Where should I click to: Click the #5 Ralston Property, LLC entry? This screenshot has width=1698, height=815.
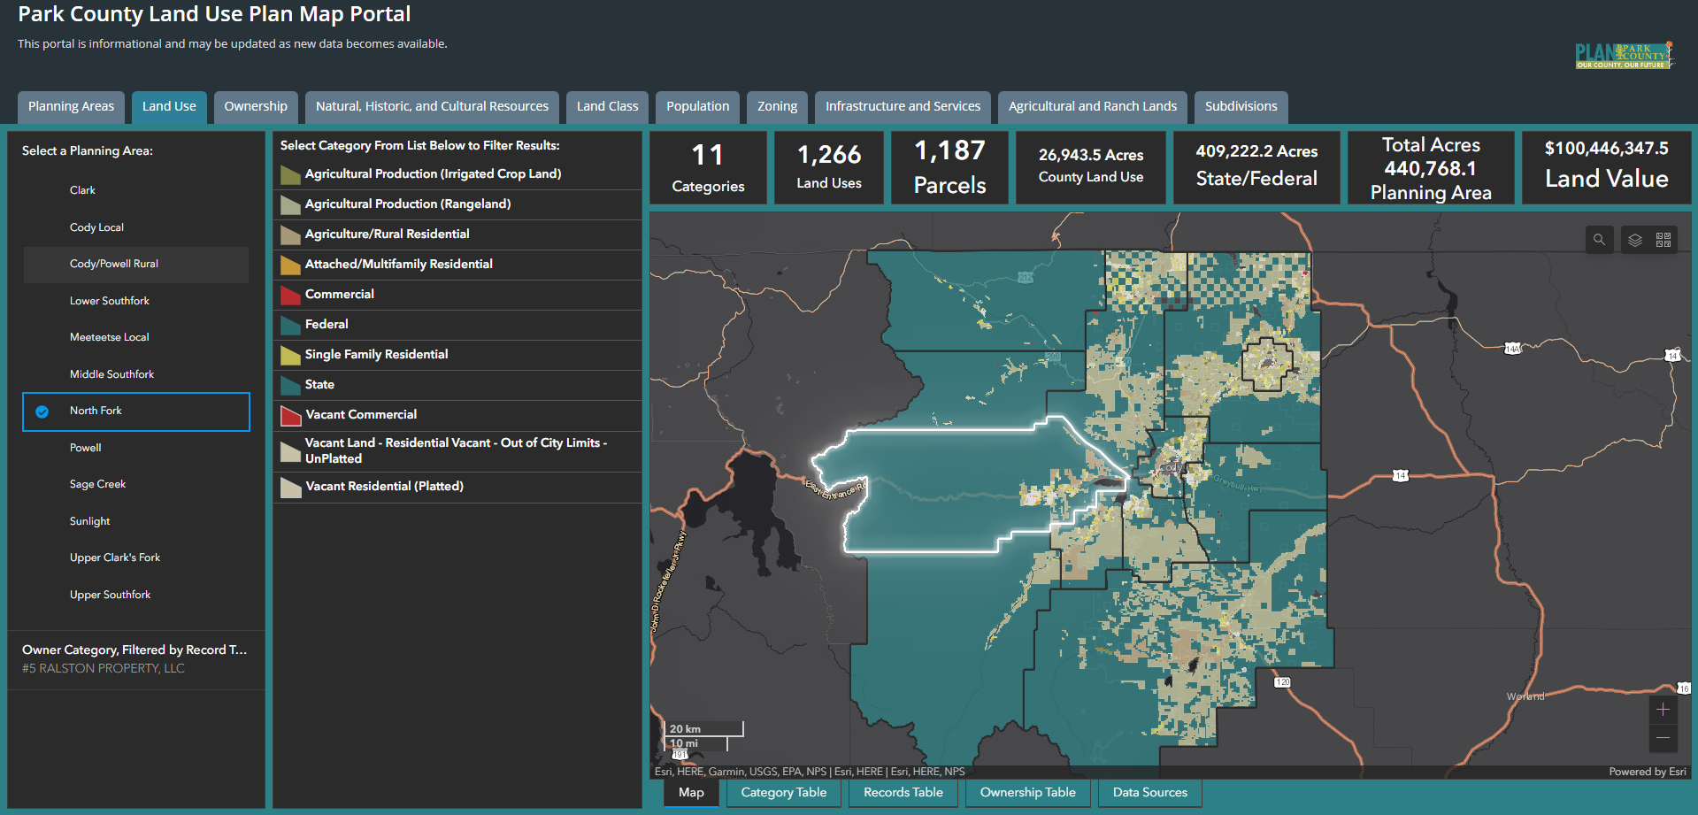click(x=104, y=669)
